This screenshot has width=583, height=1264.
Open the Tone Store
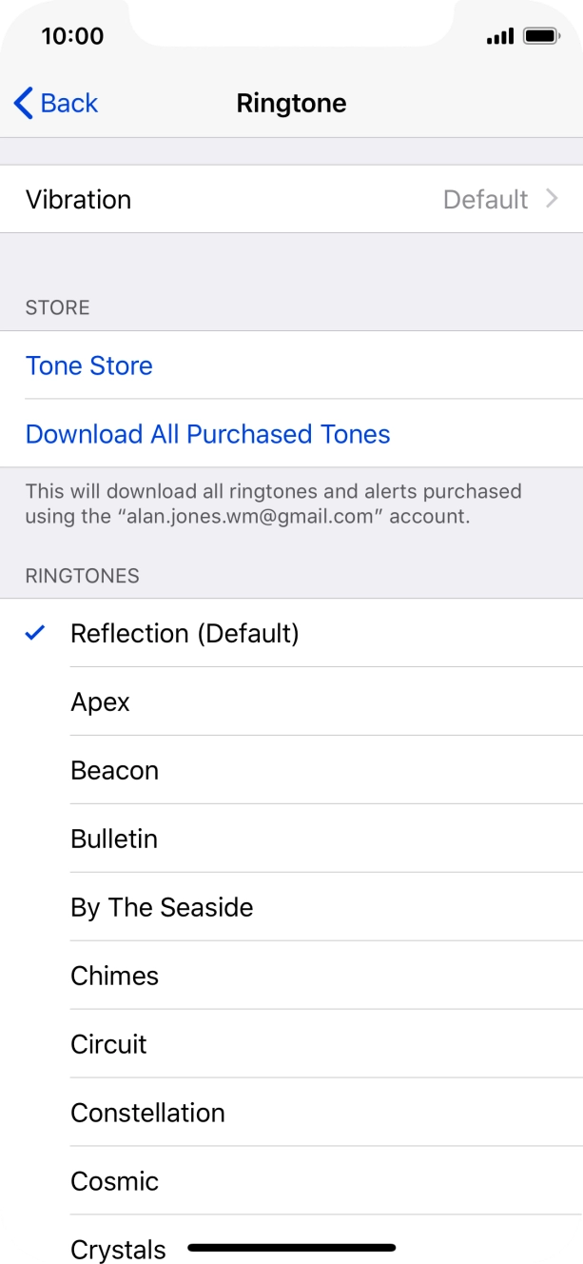tap(88, 365)
